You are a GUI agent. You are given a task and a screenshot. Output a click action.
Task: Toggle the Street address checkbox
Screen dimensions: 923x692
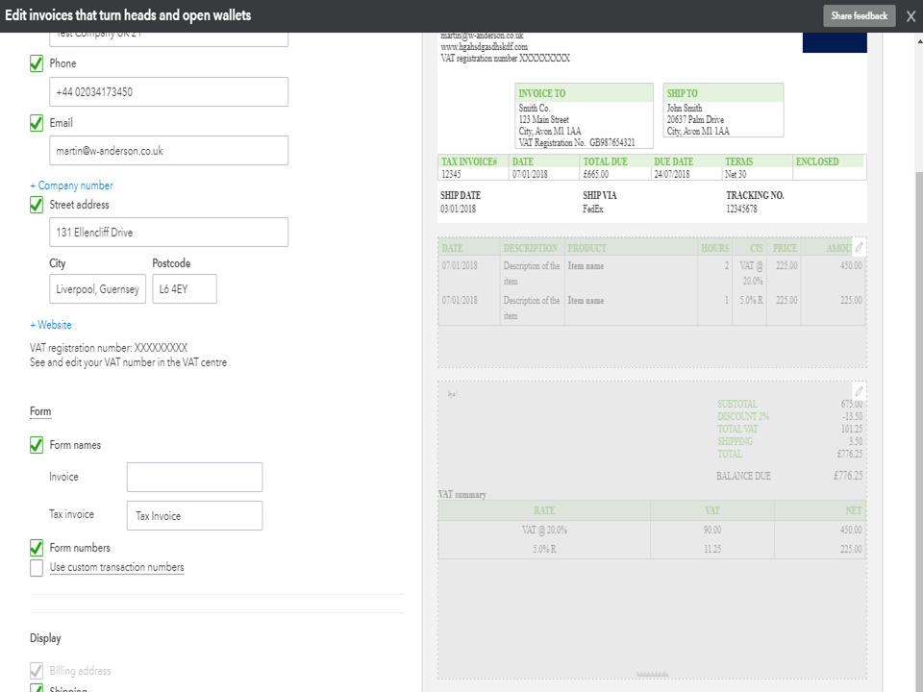37,205
